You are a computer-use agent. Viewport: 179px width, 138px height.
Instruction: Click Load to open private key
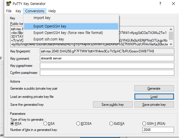(x=154, y=97)
